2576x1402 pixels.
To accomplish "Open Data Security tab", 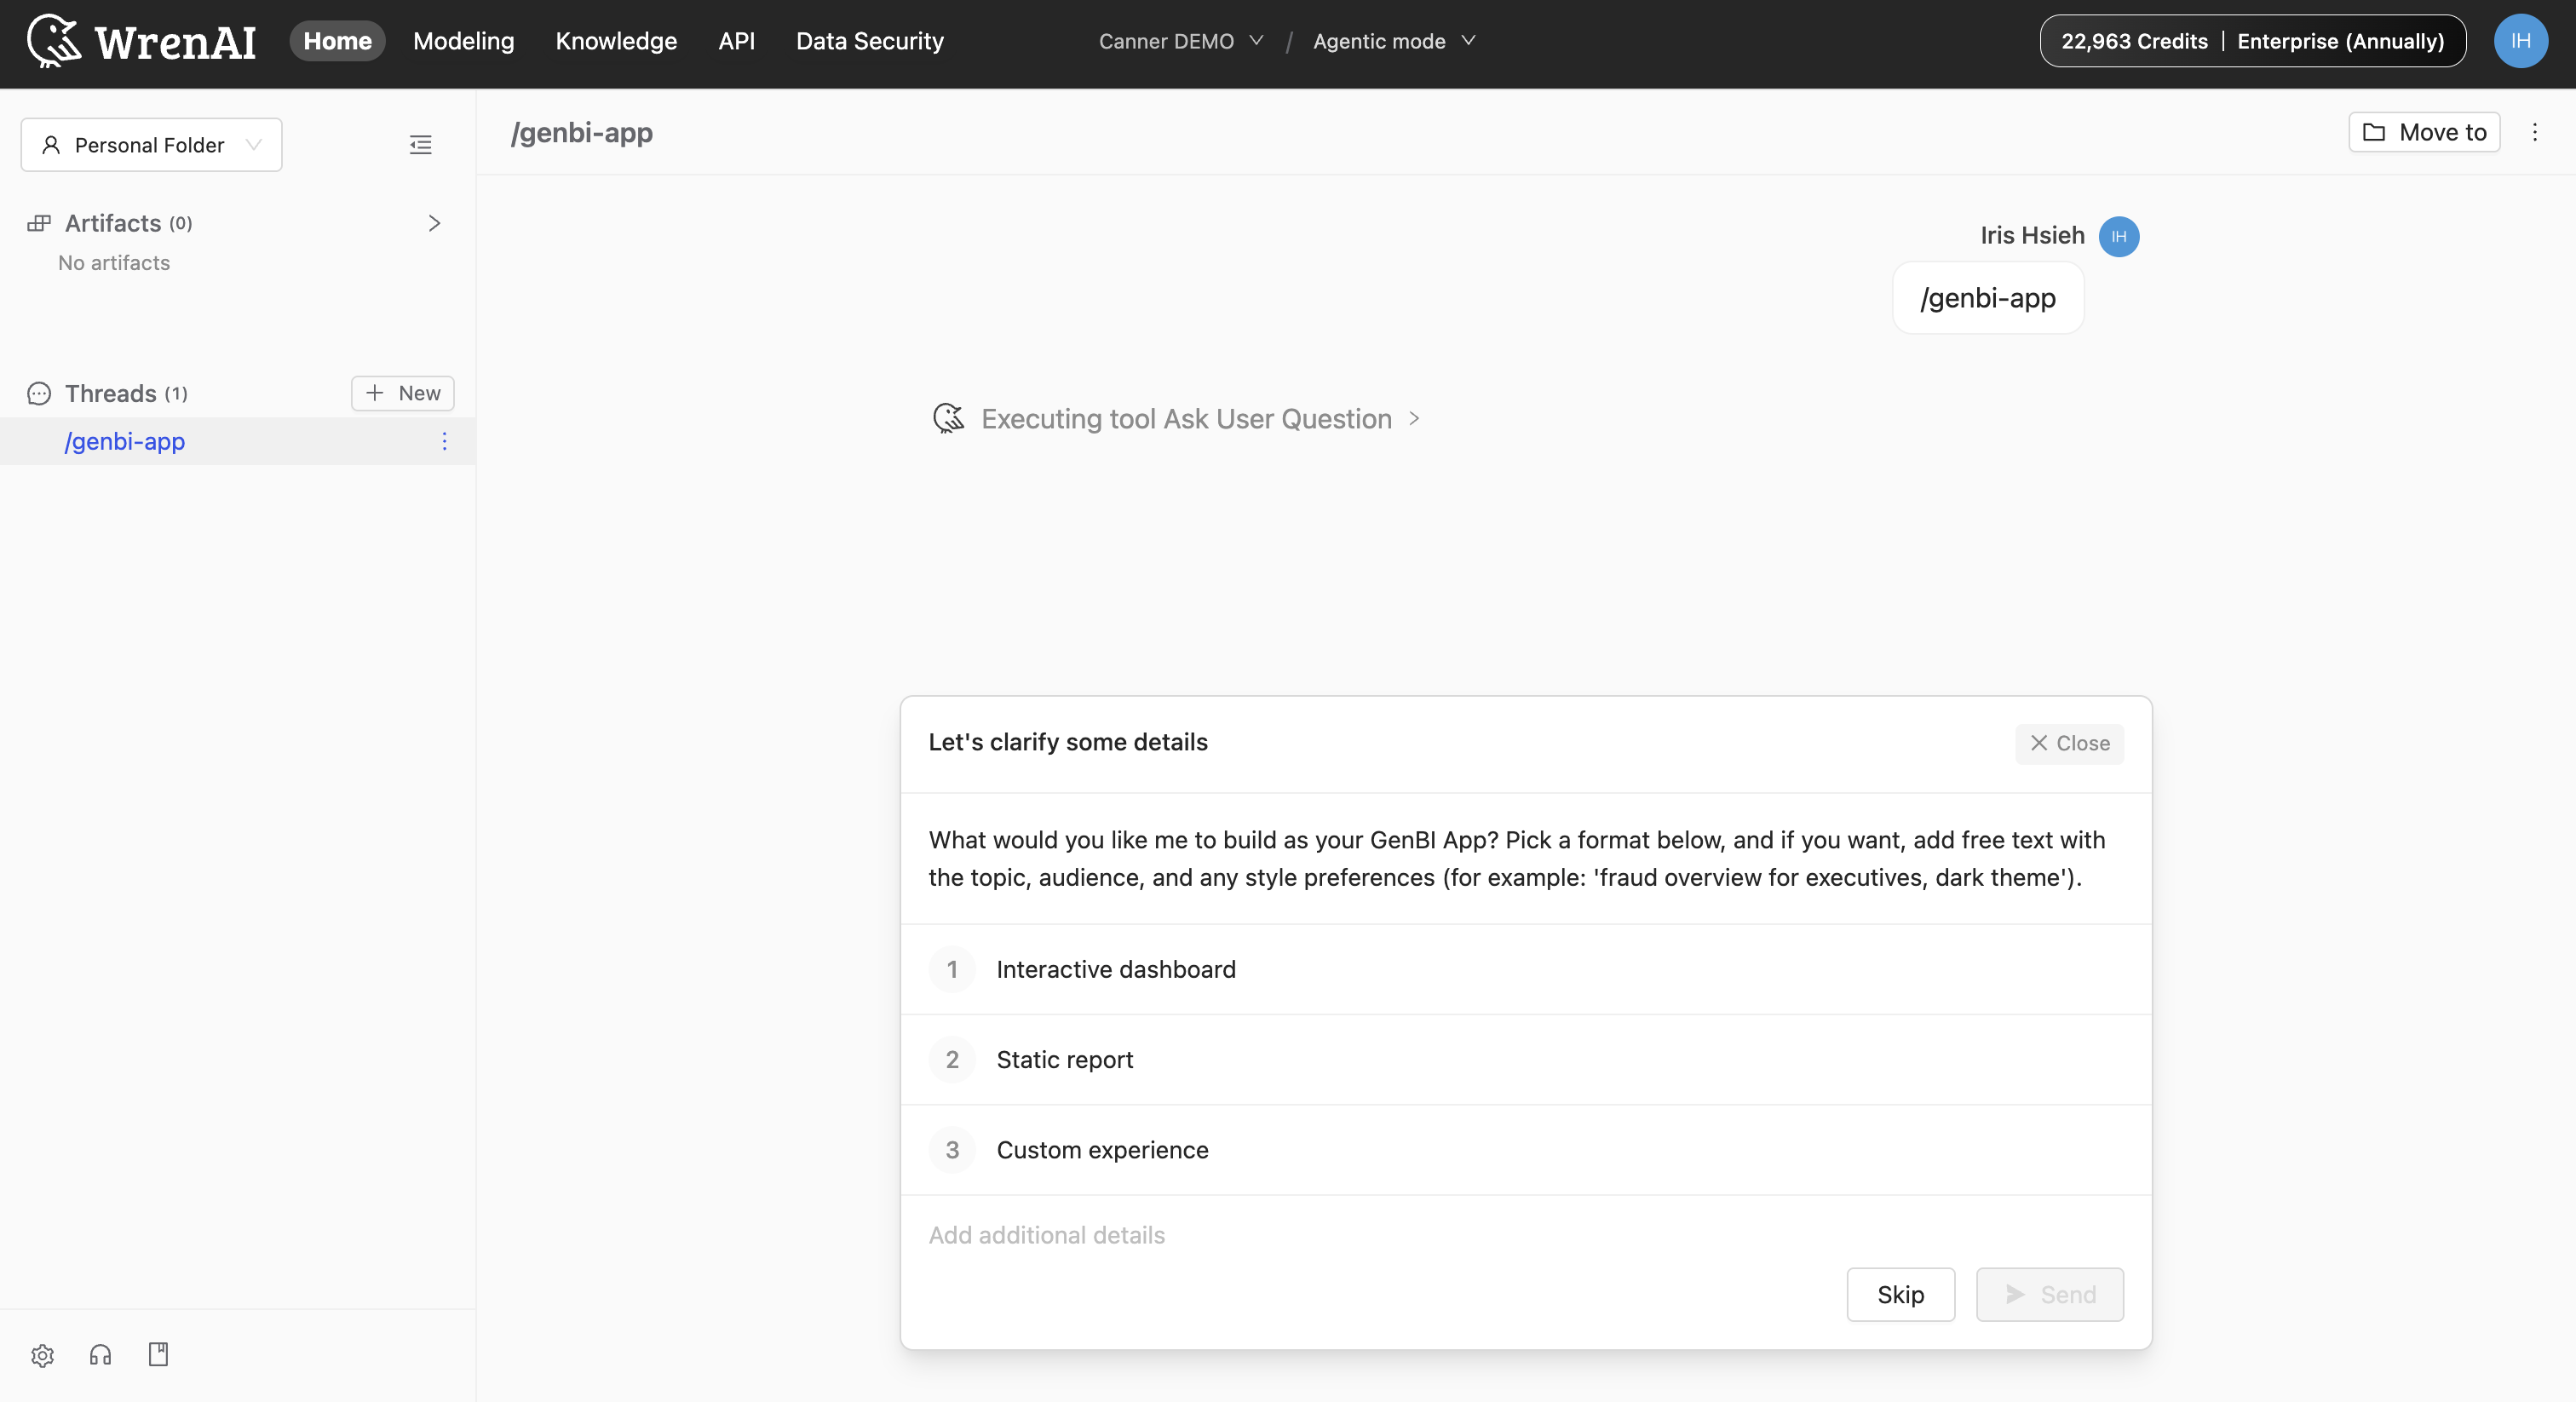I will (x=869, y=41).
